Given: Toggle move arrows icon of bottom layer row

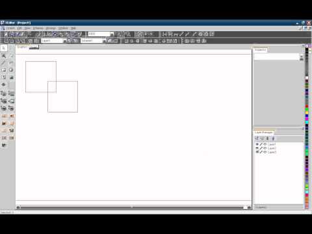Looking at the screenshot, I should 265,152.
